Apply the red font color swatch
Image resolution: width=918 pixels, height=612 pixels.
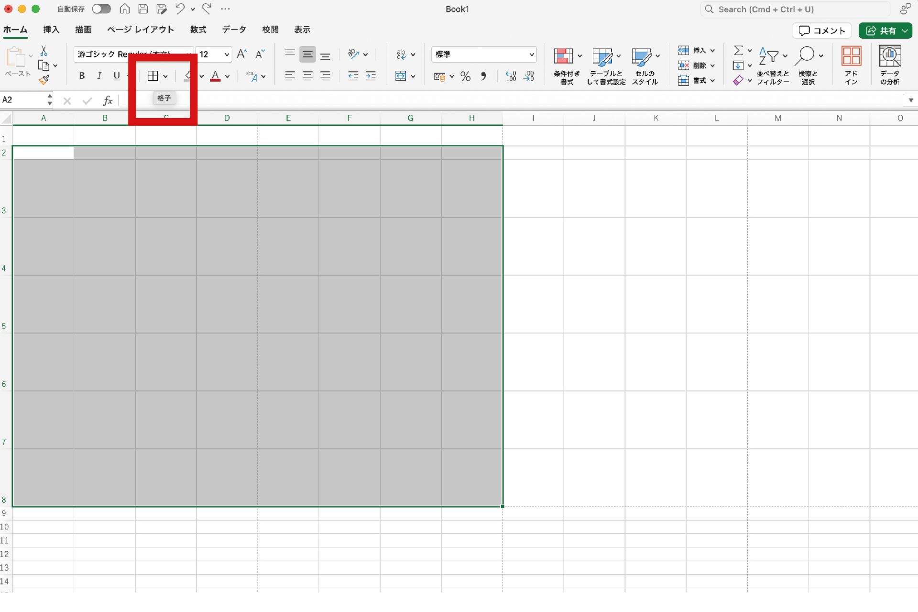[x=215, y=76]
